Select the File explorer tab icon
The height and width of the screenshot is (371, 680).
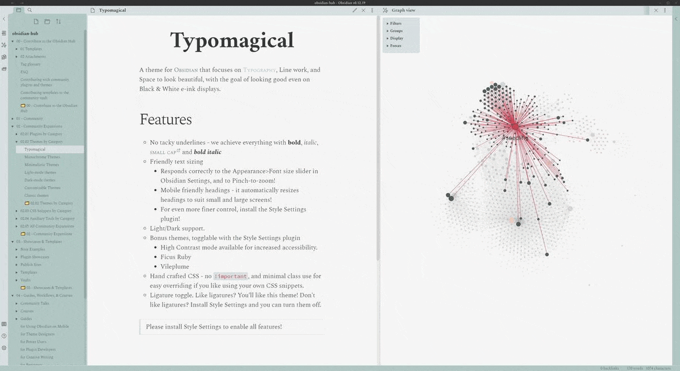(x=18, y=10)
